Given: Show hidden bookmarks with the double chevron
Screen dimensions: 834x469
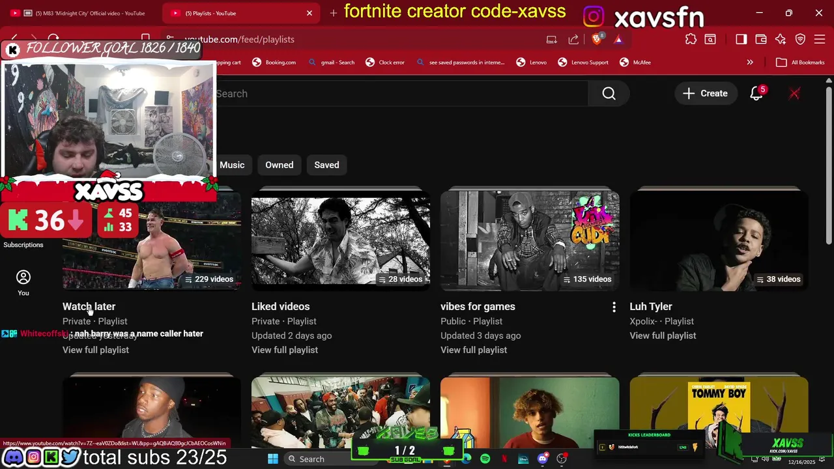Looking at the screenshot, I should (x=750, y=63).
